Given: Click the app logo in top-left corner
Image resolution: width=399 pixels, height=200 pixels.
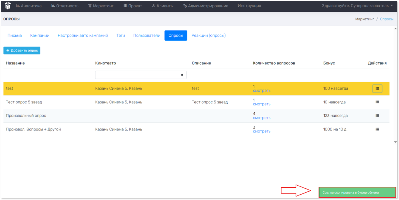Looking at the screenshot, I should pyautogui.click(x=8, y=6).
